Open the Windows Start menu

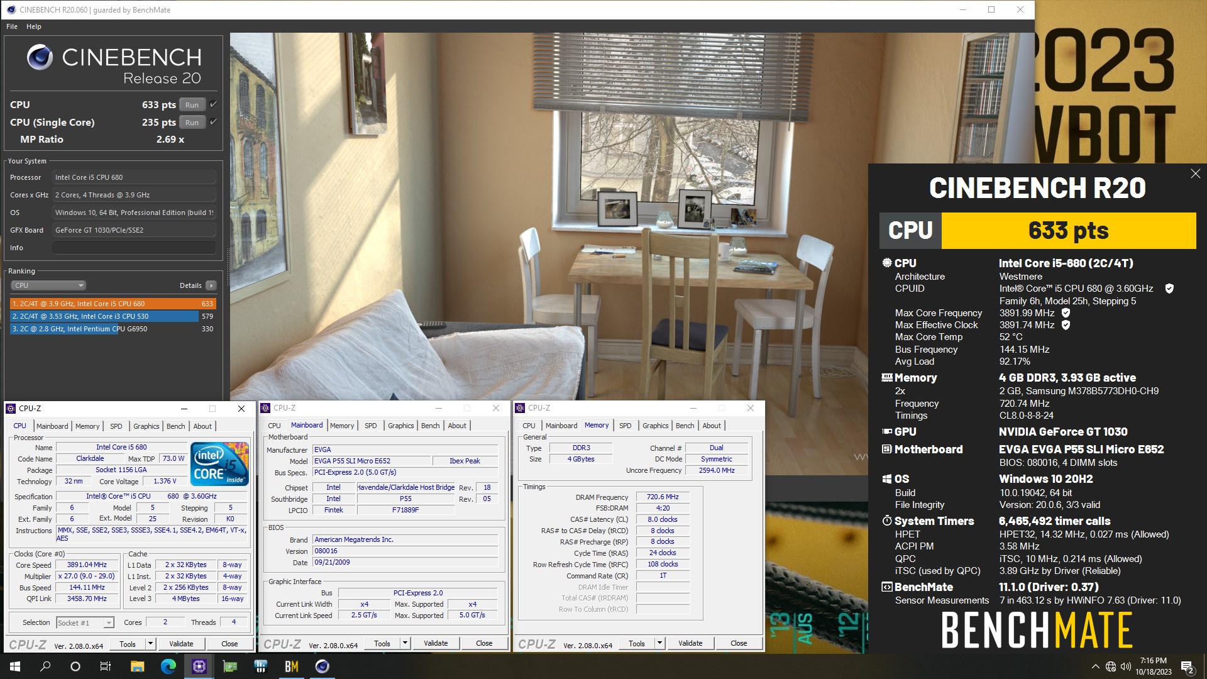[15, 666]
